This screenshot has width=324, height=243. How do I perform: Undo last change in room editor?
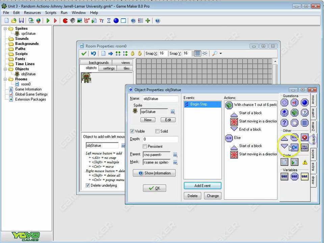point(93,54)
